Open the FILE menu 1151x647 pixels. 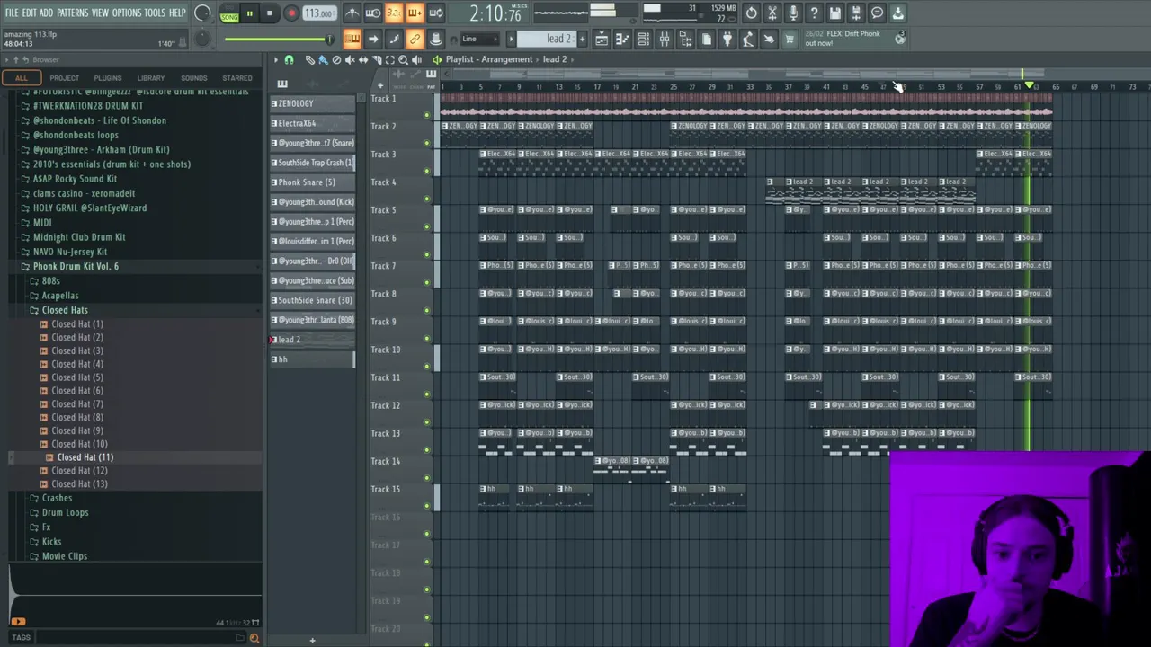tap(12, 13)
